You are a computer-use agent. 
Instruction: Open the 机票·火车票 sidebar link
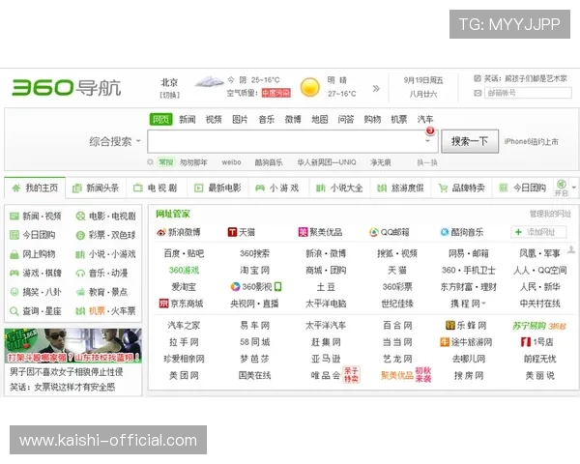click(112, 311)
